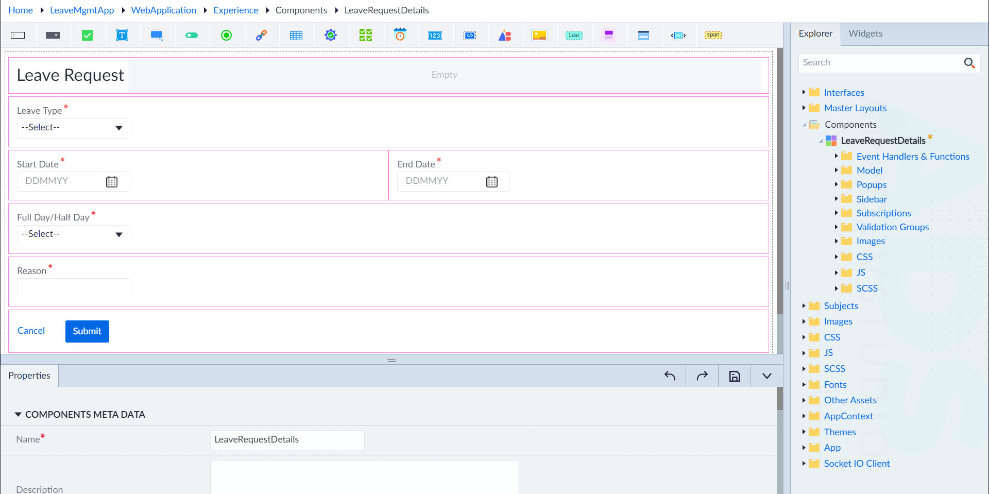Go to Home in the breadcrumb
Viewport: 989px width, 494px height.
point(21,10)
